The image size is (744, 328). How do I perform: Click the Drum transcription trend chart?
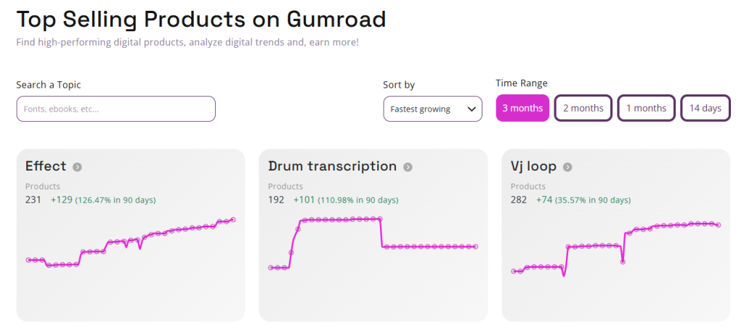(x=373, y=243)
